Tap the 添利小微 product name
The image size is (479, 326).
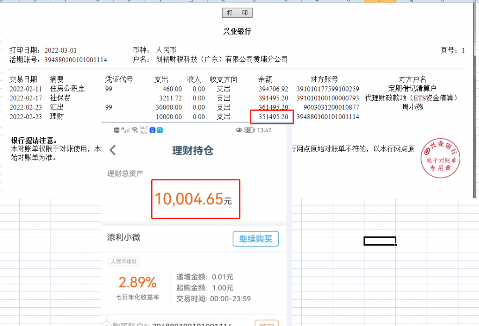pos(123,237)
